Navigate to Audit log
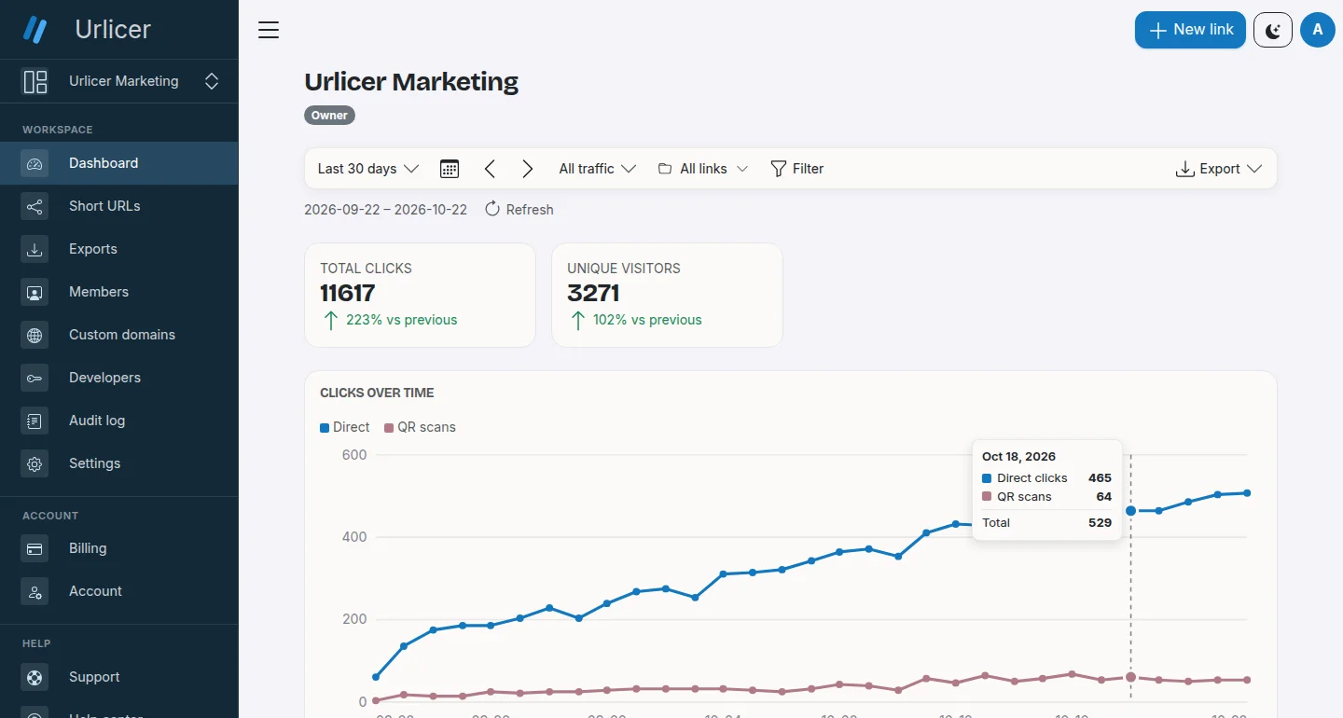Viewport: 1343px width, 718px height. click(119, 421)
